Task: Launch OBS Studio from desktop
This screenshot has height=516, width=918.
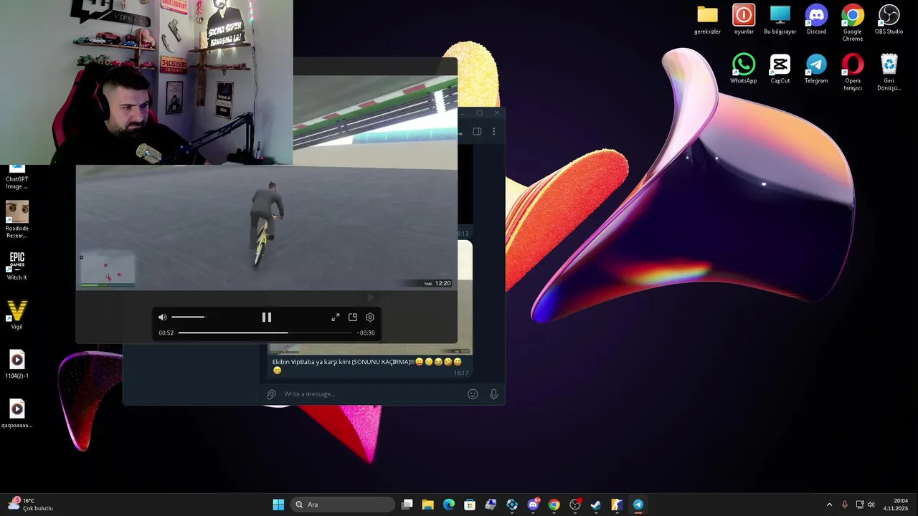Action: coord(889,20)
